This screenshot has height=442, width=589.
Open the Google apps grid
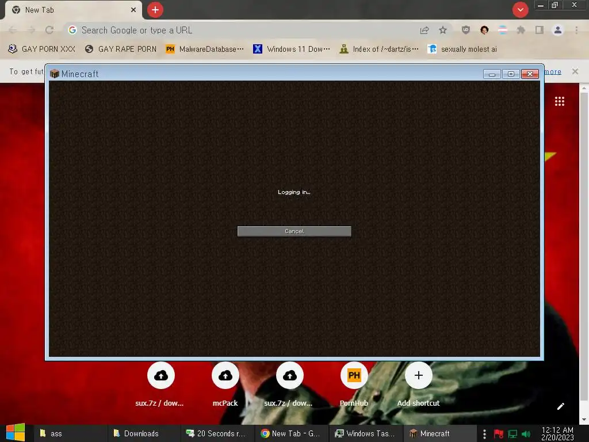pos(560,101)
